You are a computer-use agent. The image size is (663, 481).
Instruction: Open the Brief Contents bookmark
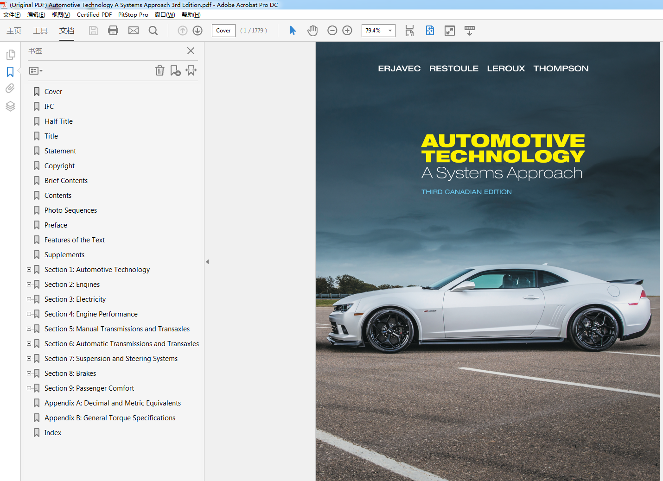coord(66,181)
